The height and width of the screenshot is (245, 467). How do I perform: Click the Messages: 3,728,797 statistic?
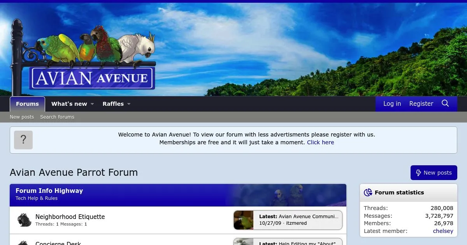(409, 216)
